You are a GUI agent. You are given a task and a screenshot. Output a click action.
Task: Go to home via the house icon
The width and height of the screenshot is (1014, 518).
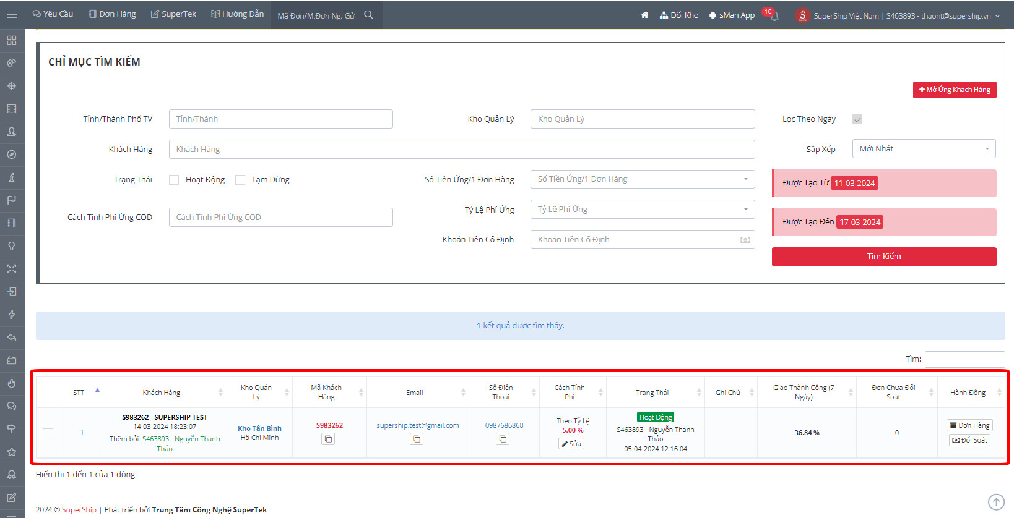[644, 15]
